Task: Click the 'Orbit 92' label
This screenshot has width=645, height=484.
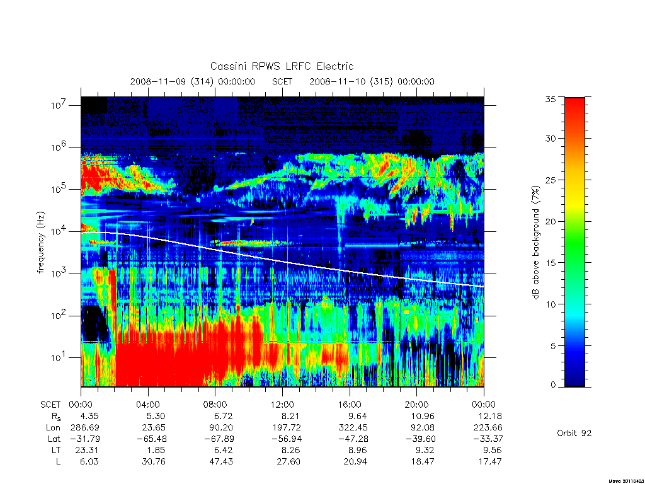Action: (574, 433)
